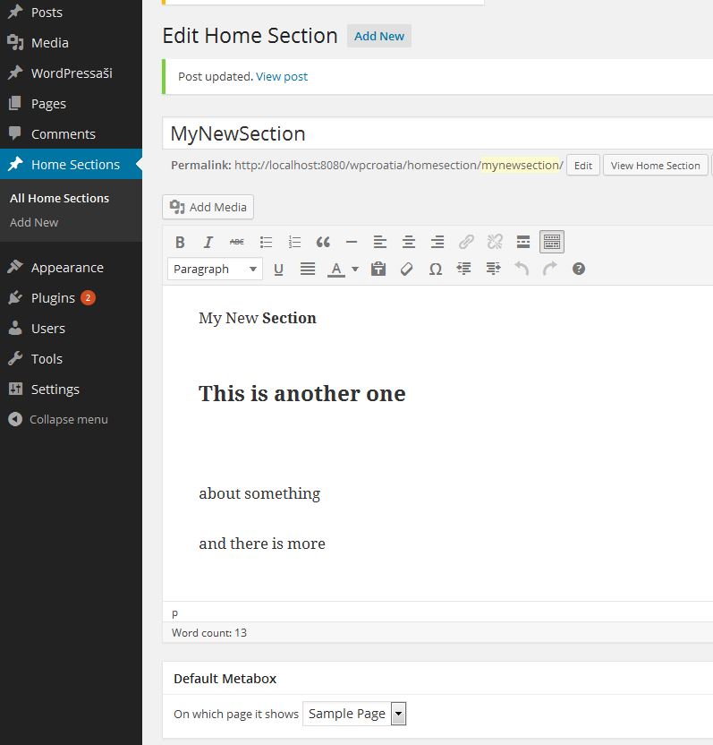Toggle the toolbar kitchen sink button
The width and height of the screenshot is (713, 745).
point(552,243)
